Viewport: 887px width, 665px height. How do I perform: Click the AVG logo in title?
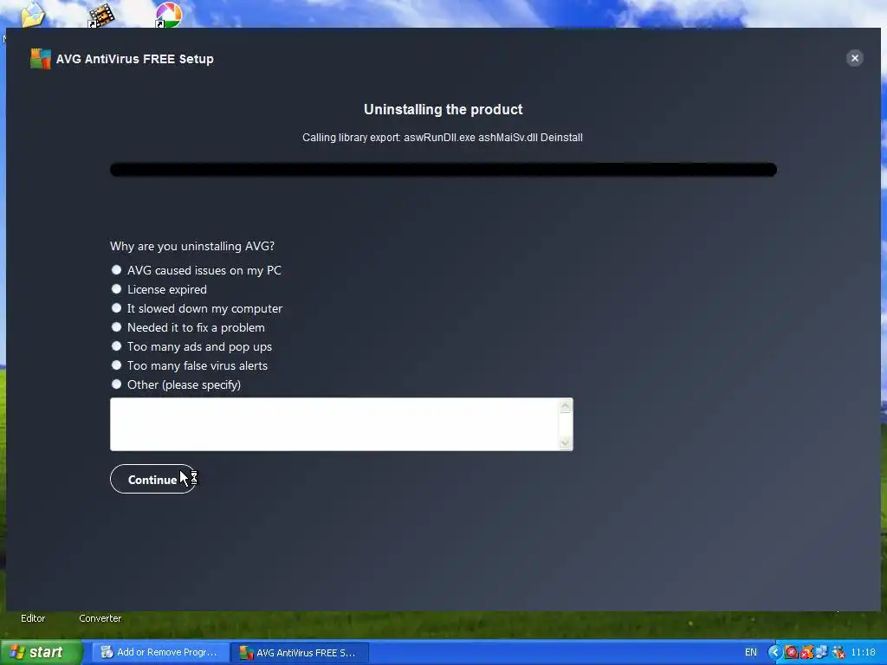40,59
